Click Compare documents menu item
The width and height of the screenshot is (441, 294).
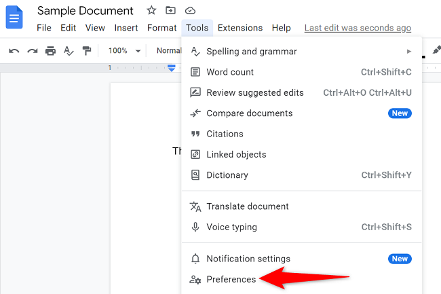point(249,113)
